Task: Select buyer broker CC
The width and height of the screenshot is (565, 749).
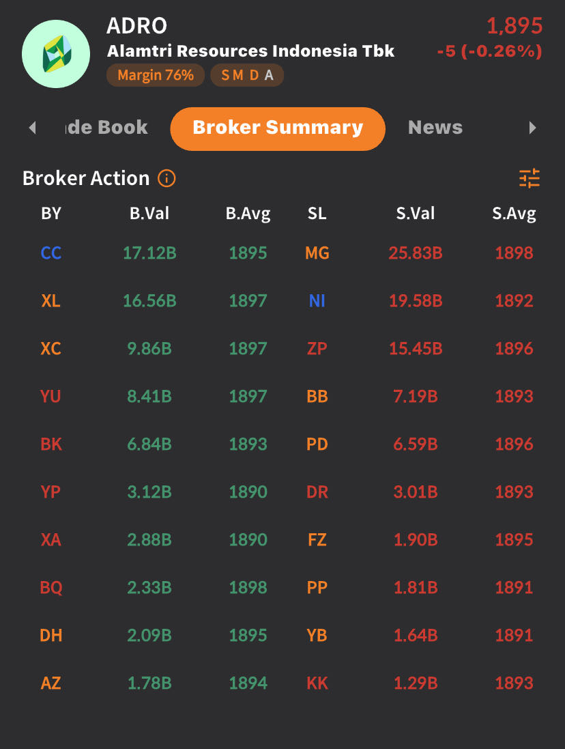Action: 51,253
